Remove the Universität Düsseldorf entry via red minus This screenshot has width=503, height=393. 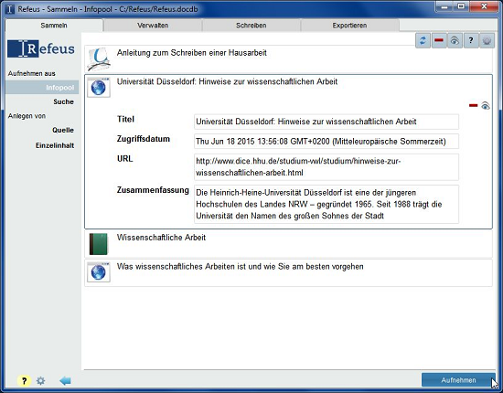click(x=473, y=105)
